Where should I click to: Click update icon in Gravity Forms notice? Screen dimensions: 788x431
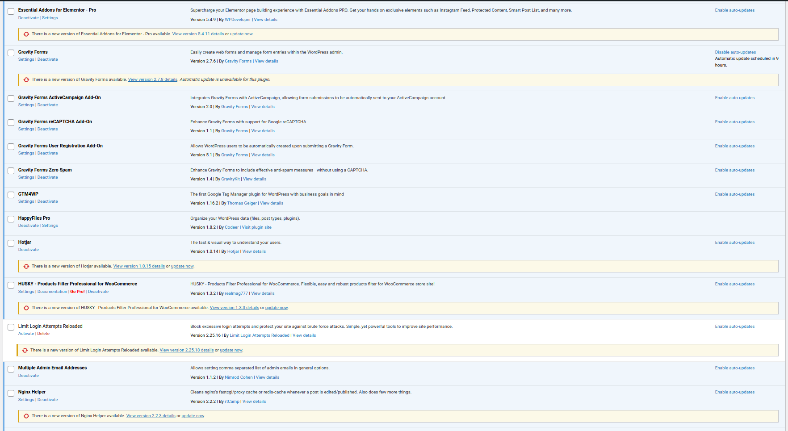26,80
